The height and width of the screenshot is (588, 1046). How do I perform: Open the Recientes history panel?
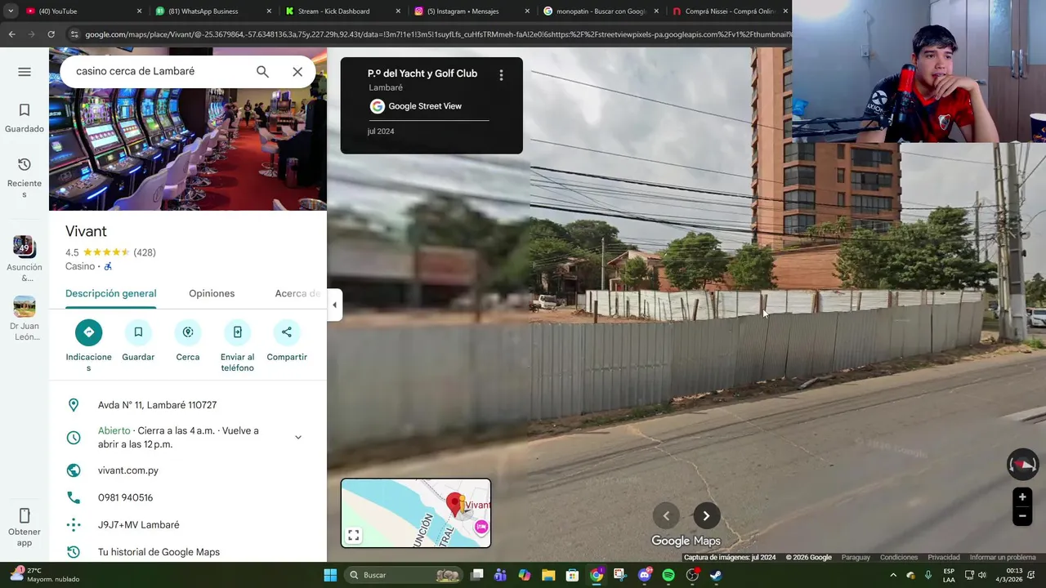coord(25,177)
